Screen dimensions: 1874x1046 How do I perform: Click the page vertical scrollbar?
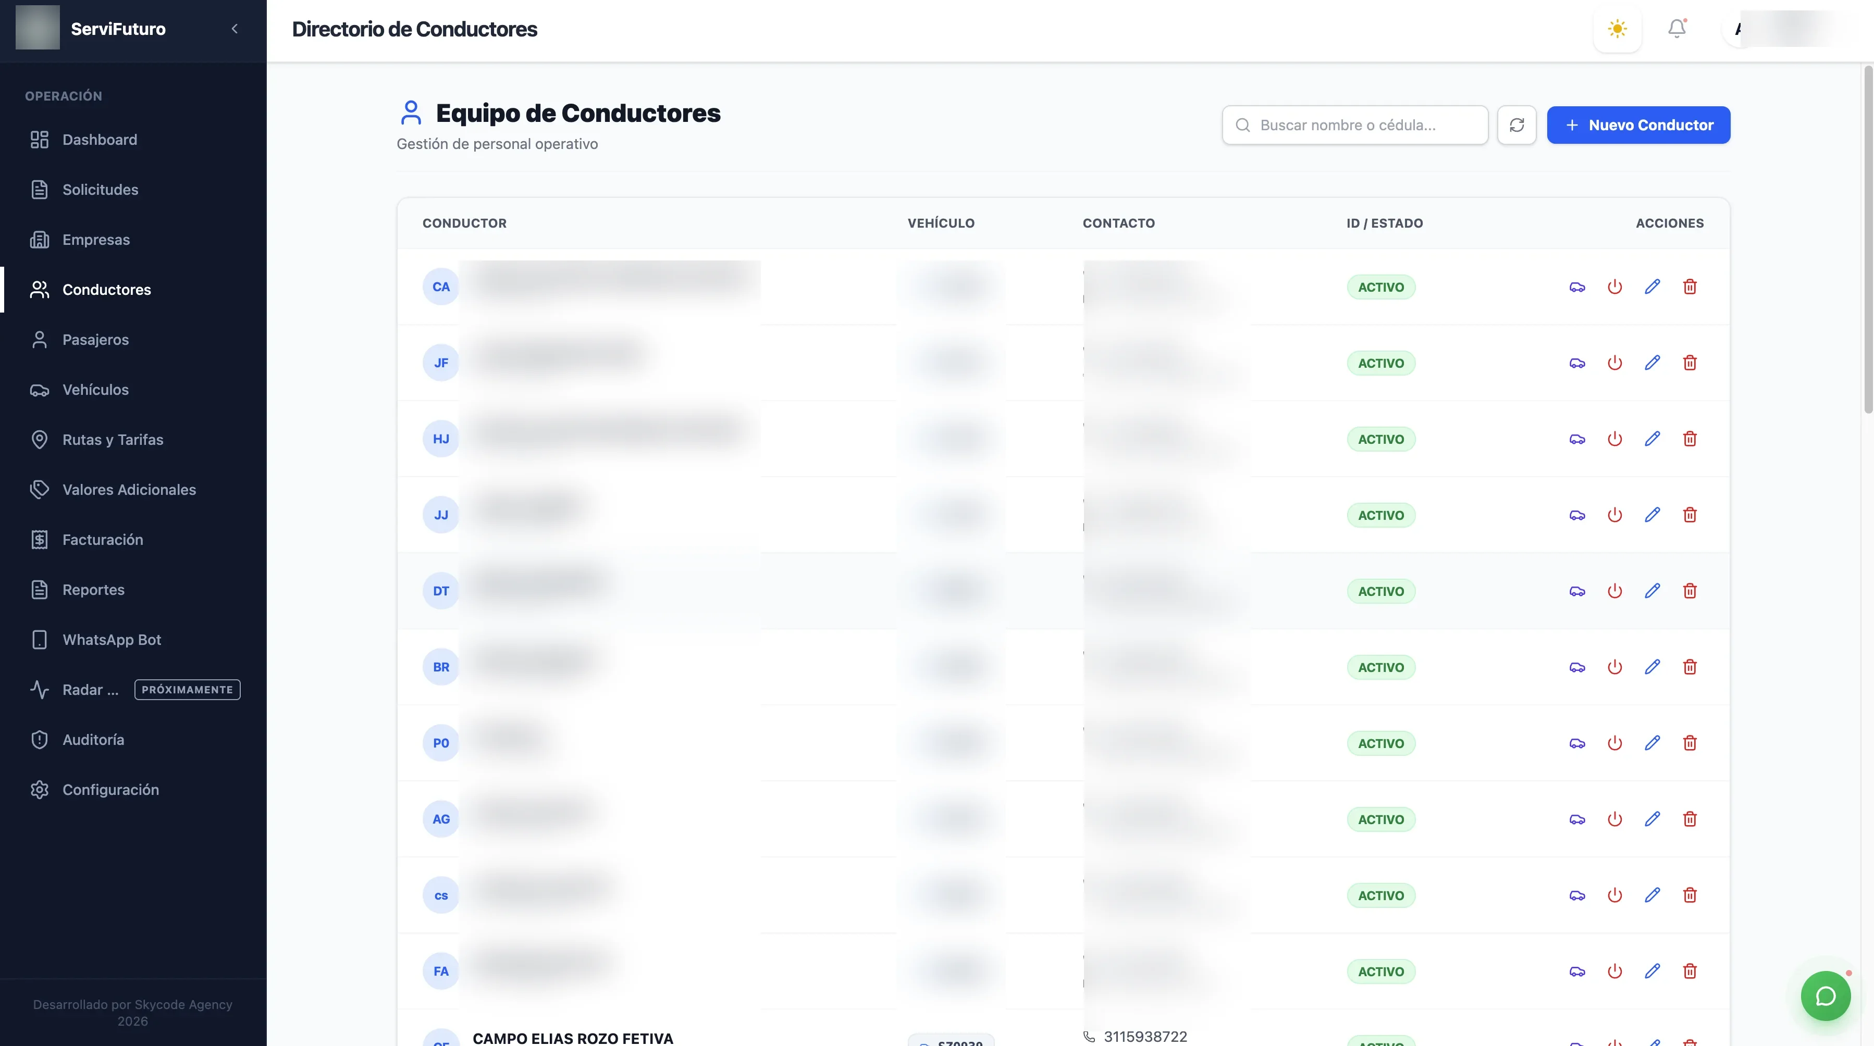1867,240
